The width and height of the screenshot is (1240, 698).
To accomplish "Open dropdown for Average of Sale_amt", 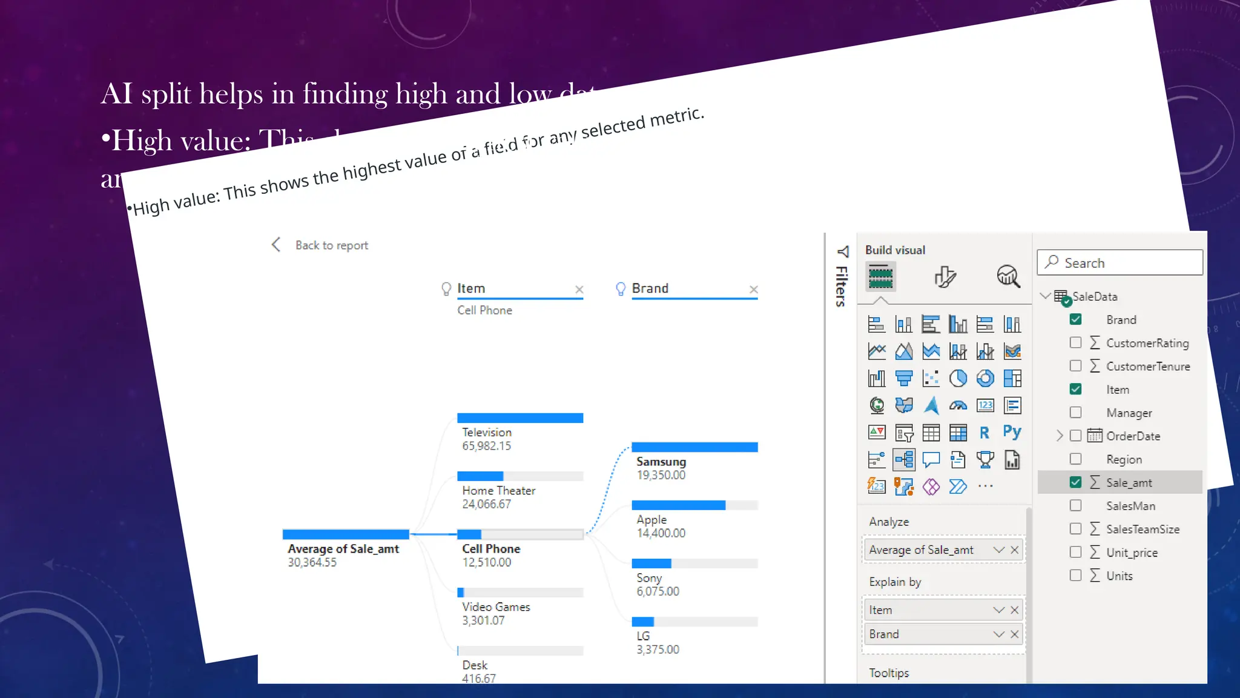I will (x=998, y=550).
